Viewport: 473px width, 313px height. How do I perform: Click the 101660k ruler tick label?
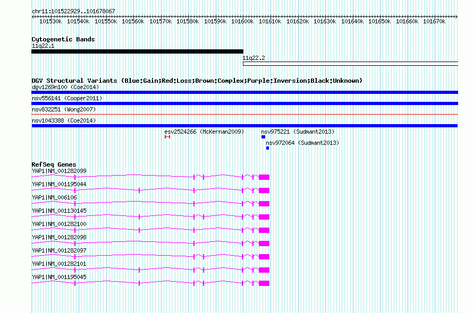coord(407,21)
